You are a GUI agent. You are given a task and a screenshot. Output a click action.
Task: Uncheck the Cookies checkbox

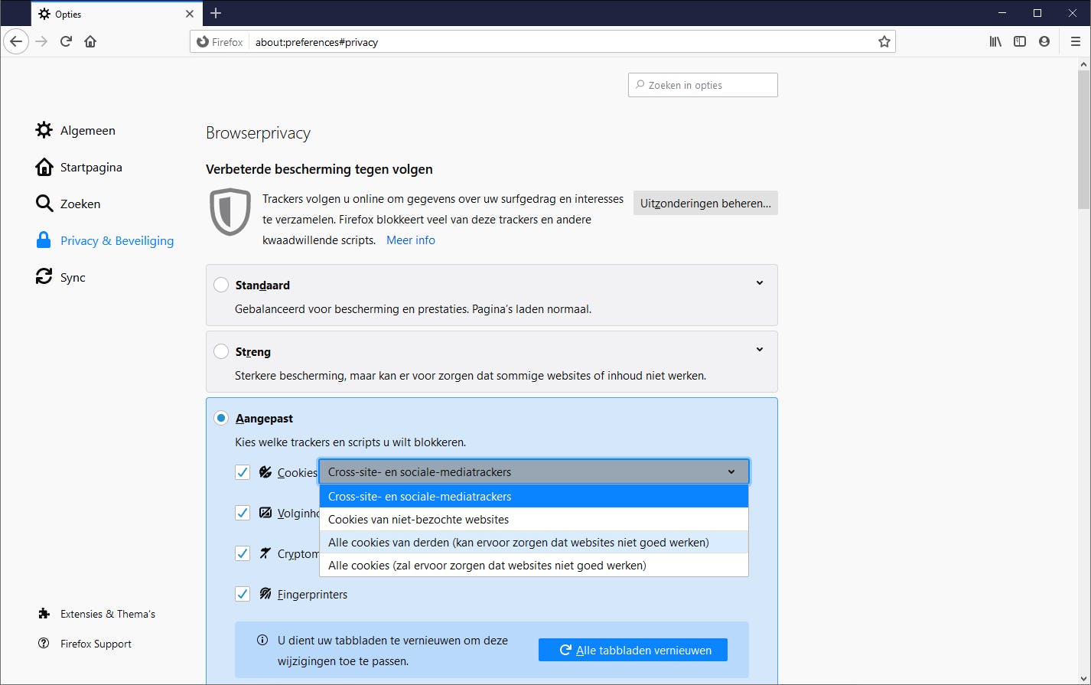click(x=243, y=472)
